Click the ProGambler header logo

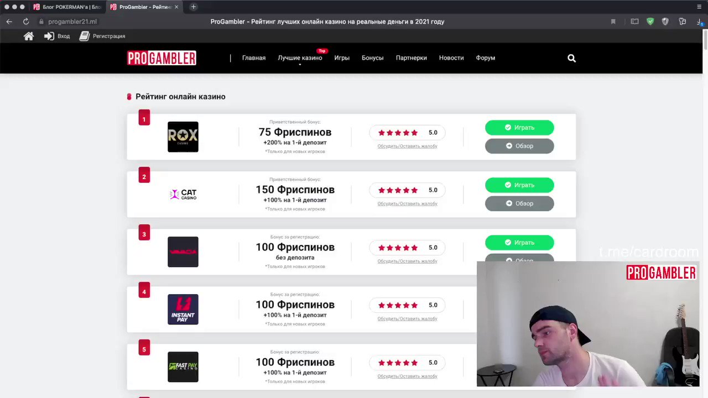point(162,58)
